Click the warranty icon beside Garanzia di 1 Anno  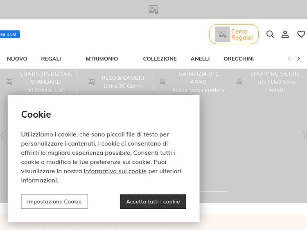point(163,82)
